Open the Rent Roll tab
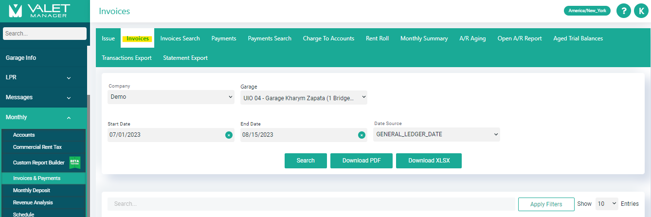This screenshot has width=651, height=217. point(377,38)
